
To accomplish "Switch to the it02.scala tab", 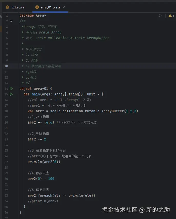I will click(x=17, y=7).
